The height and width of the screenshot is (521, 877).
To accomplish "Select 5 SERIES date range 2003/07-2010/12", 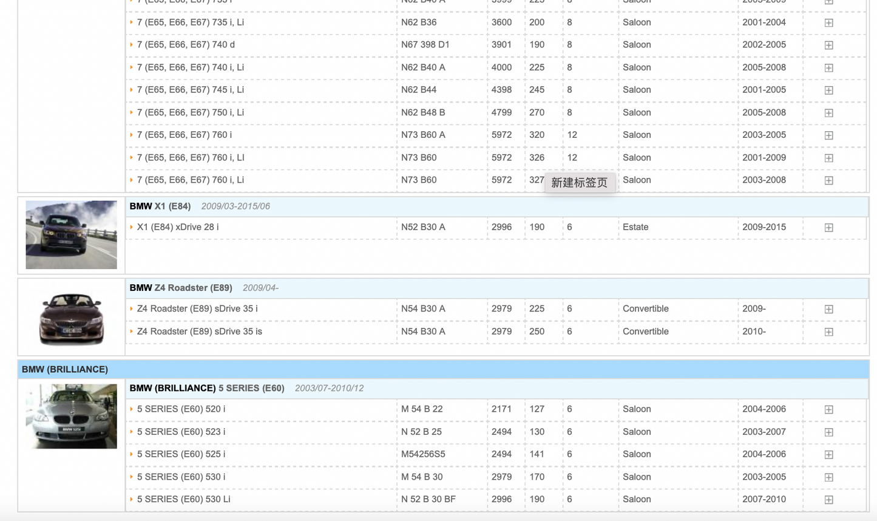I will tap(329, 388).
